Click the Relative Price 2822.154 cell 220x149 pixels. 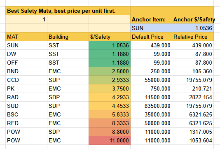[193, 97]
